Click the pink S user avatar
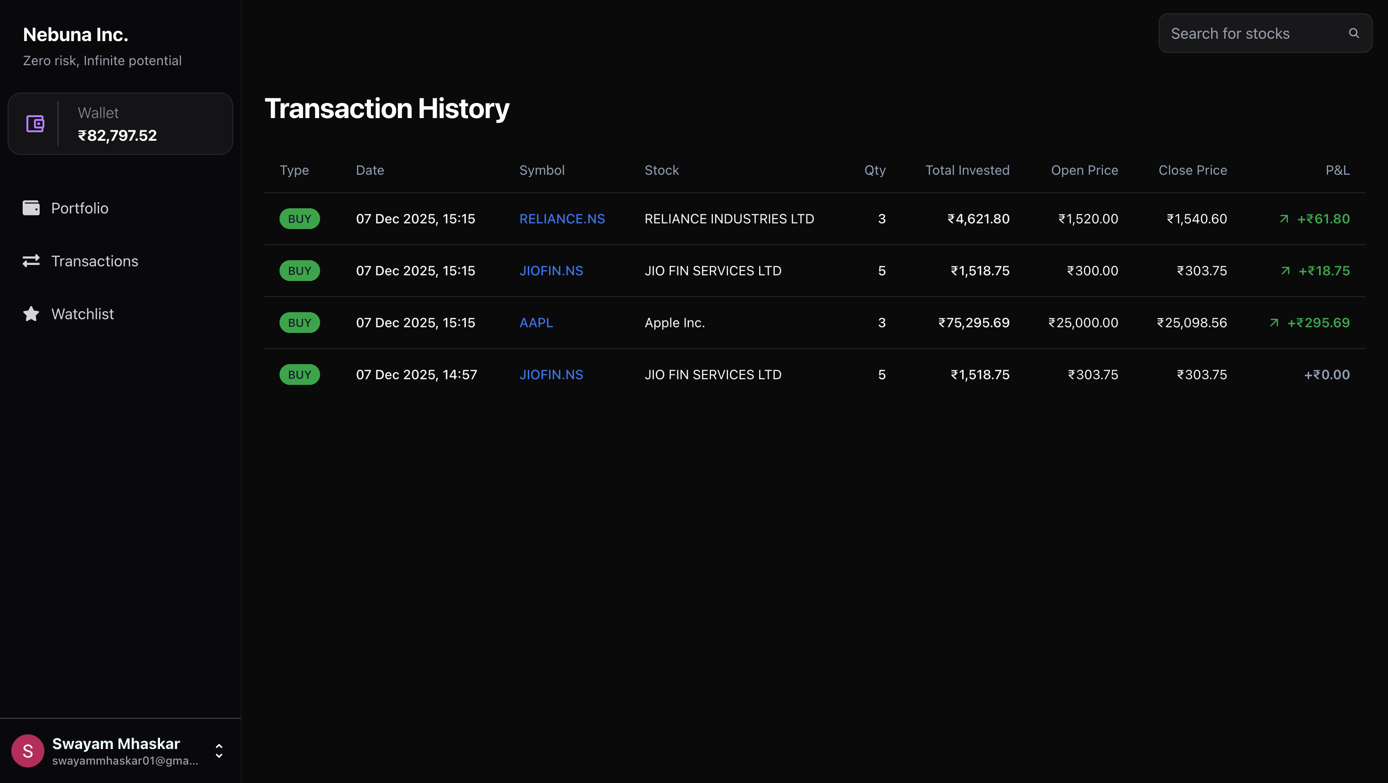 [x=27, y=751]
